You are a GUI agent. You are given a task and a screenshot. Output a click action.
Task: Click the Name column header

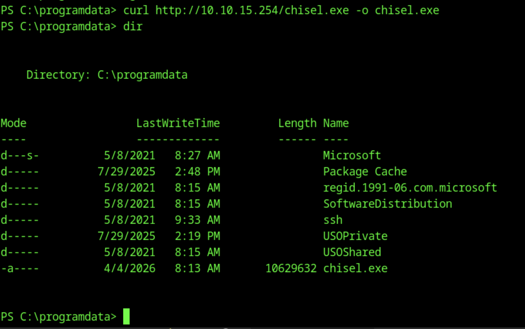(x=336, y=123)
